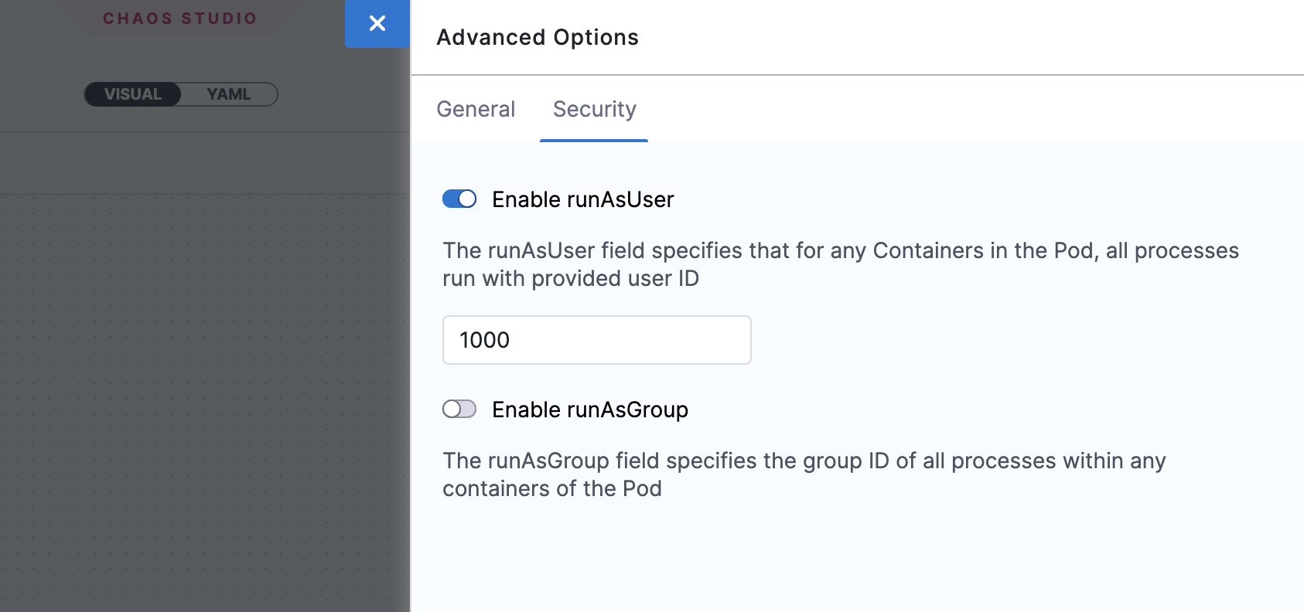Click the runAsGroup description paragraph
Screen dimensions: 1304x612
(x=804, y=474)
